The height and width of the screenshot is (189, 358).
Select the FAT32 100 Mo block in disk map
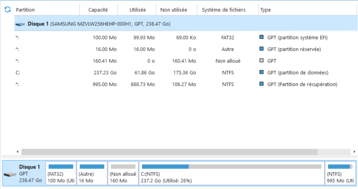pyautogui.click(x=61, y=174)
